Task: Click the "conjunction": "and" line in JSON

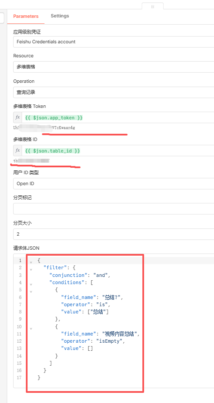Action: pos(80,275)
